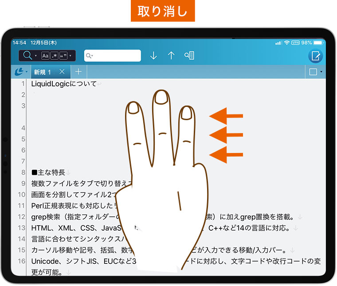Tap the VPN status indicator

(295, 43)
